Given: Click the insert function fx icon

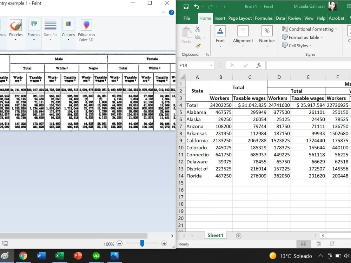Looking at the screenshot, I should [259, 65].
